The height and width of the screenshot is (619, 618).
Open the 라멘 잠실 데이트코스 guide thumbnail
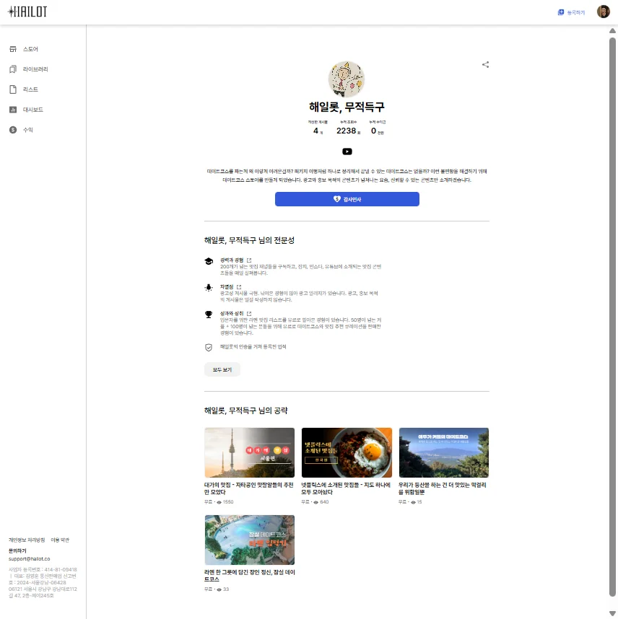click(x=249, y=539)
